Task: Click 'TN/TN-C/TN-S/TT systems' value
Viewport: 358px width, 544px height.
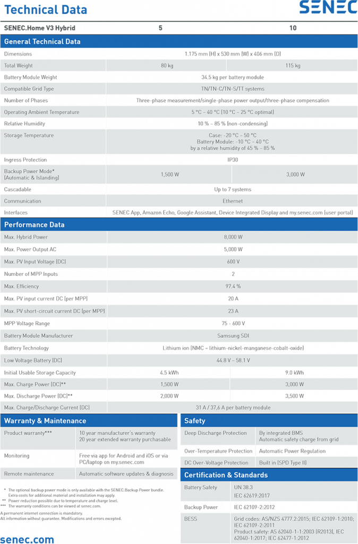Action: coord(233,89)
